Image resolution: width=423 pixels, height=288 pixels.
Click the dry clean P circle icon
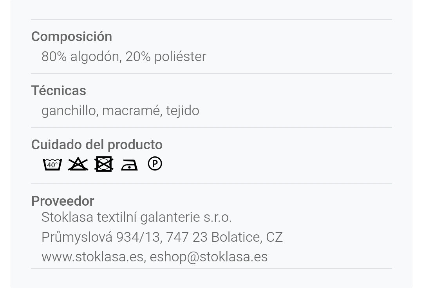click(155, 163)
